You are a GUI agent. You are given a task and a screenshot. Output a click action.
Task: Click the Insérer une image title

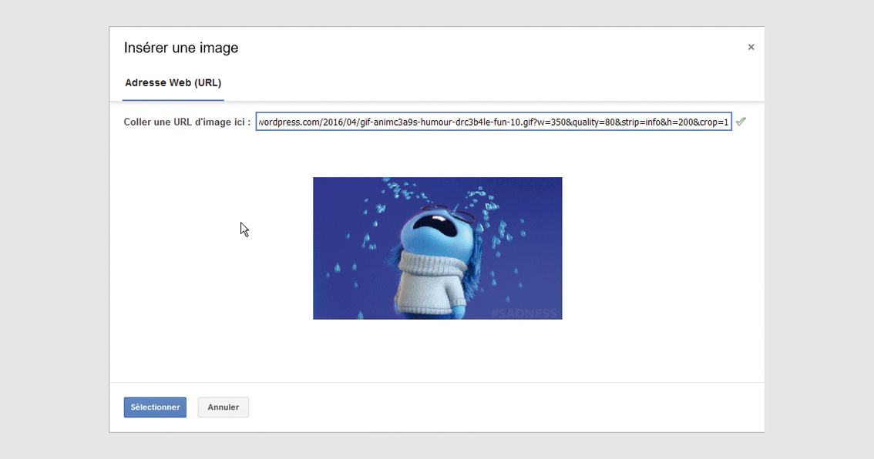tap(181, 48)
